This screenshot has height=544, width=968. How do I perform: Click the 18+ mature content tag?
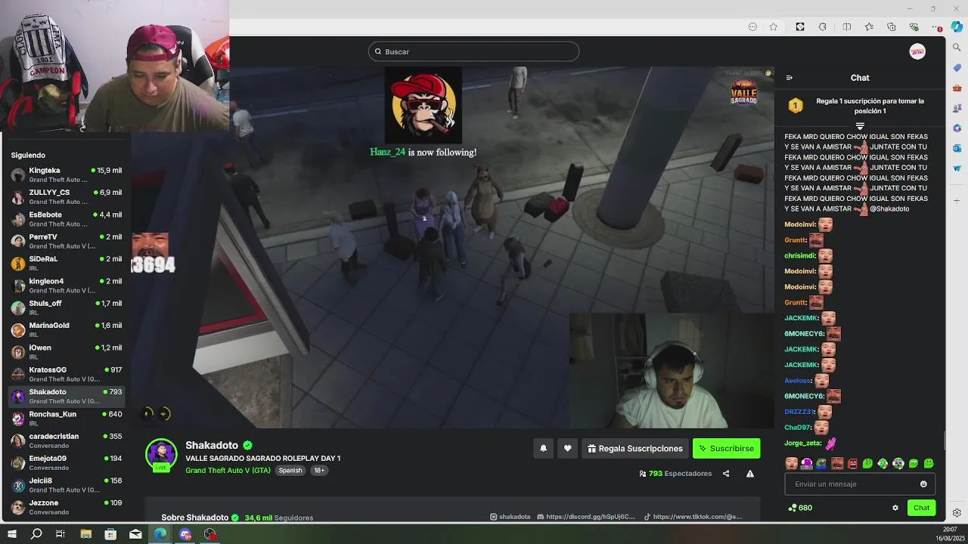[319, 471]
